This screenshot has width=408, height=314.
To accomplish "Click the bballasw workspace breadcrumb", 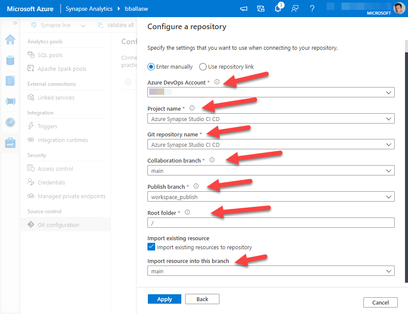I will pos(136,9).
